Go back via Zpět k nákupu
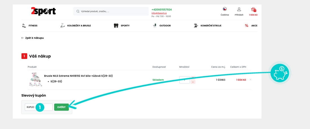The width and height of the screenshot is (310, 129). [x=32, y=38]
